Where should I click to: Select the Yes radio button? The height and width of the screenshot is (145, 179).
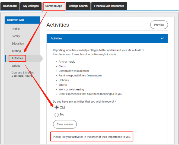56,107
